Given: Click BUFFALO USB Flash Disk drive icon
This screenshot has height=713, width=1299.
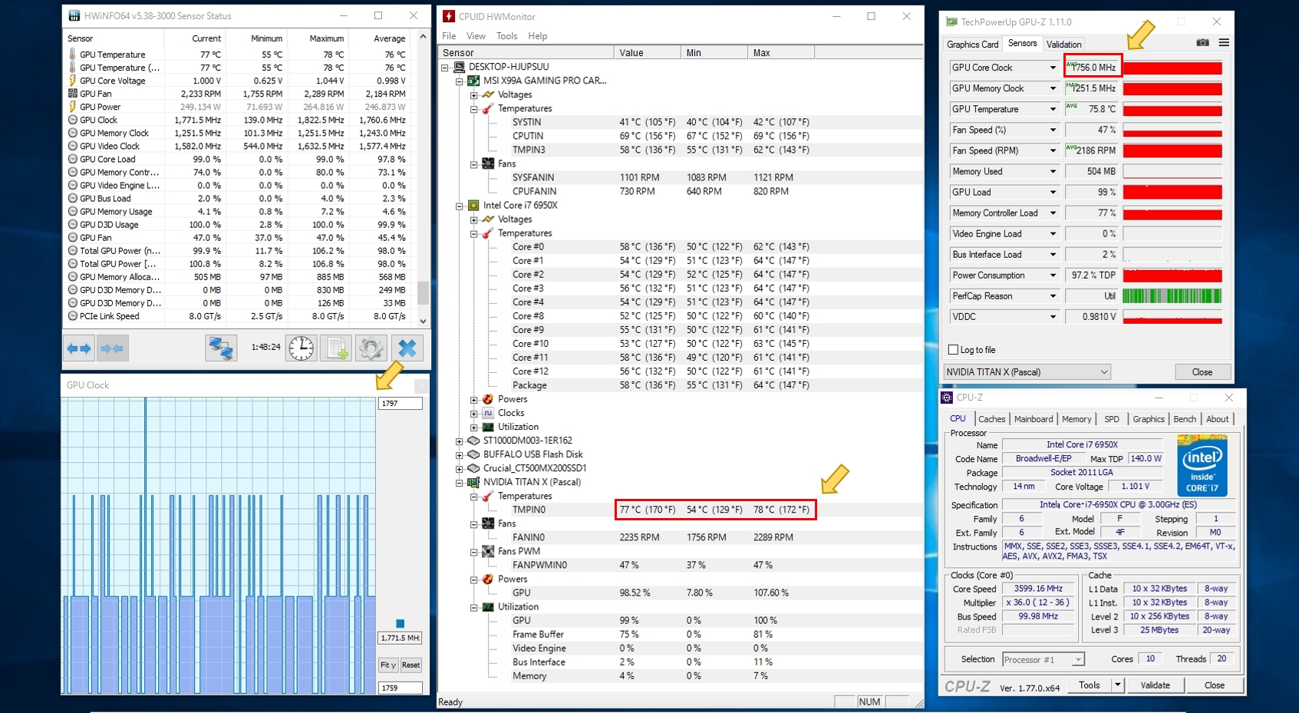Looking at the screenshot, I should click(473, 454).
